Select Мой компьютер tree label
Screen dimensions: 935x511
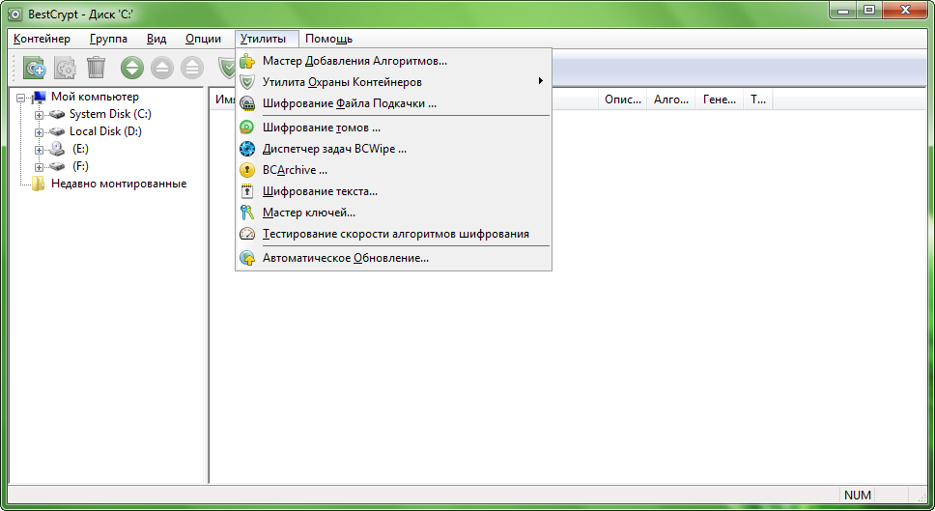pyautogui.click(x=95, y=97)
